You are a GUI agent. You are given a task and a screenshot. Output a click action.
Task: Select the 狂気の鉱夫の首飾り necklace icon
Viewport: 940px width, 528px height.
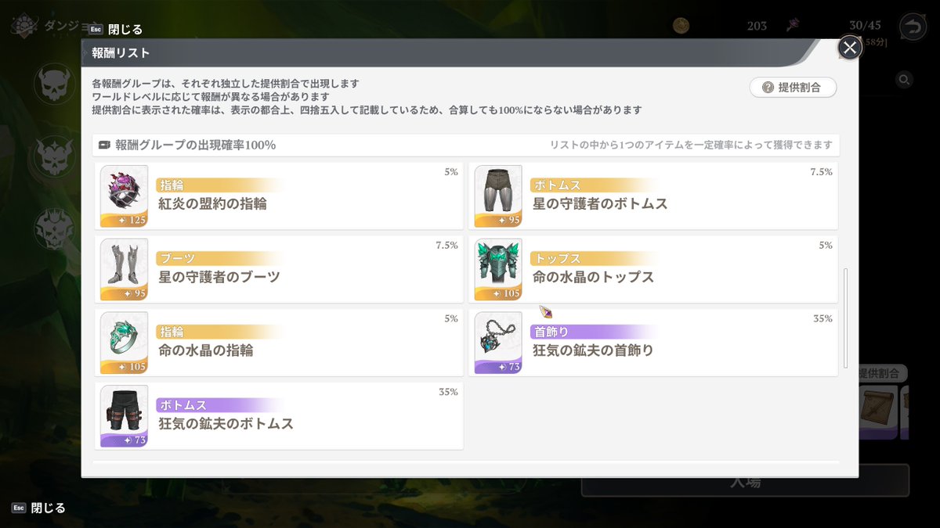tap(498, 342)
